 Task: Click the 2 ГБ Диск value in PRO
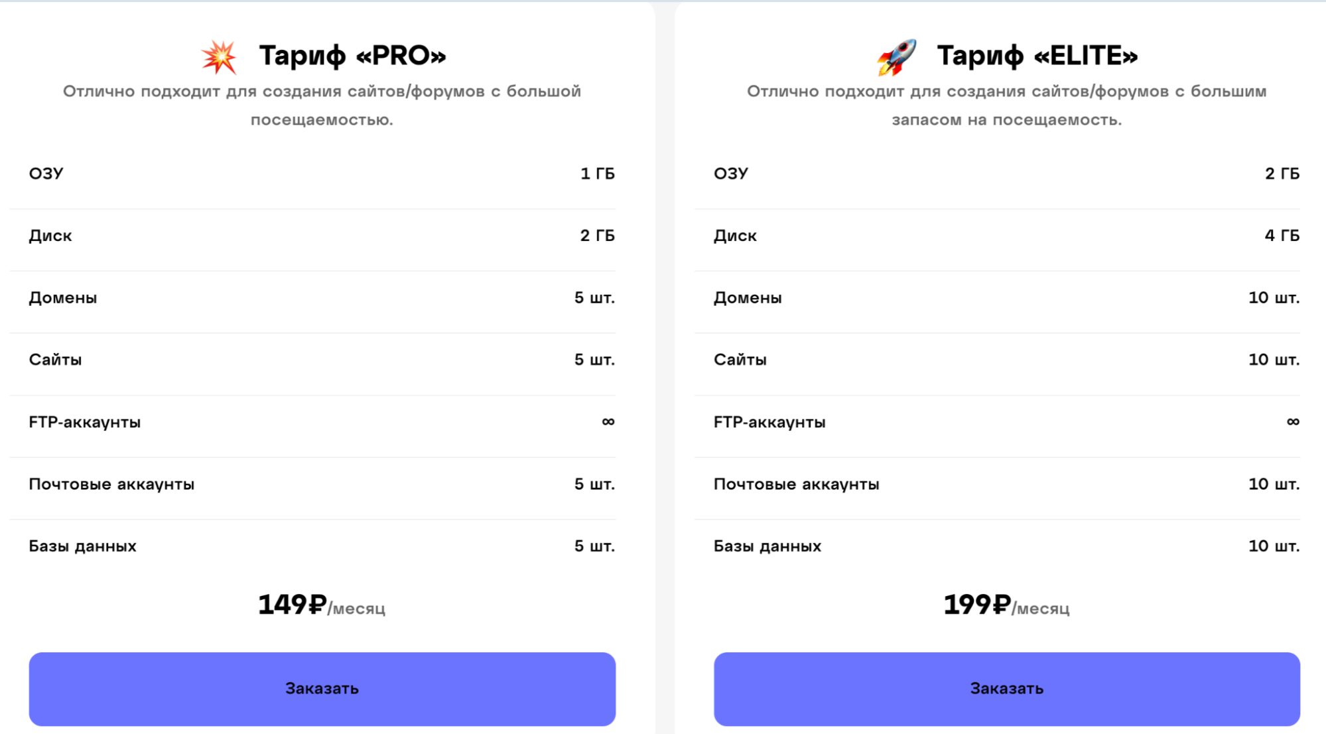pos(597,236)
